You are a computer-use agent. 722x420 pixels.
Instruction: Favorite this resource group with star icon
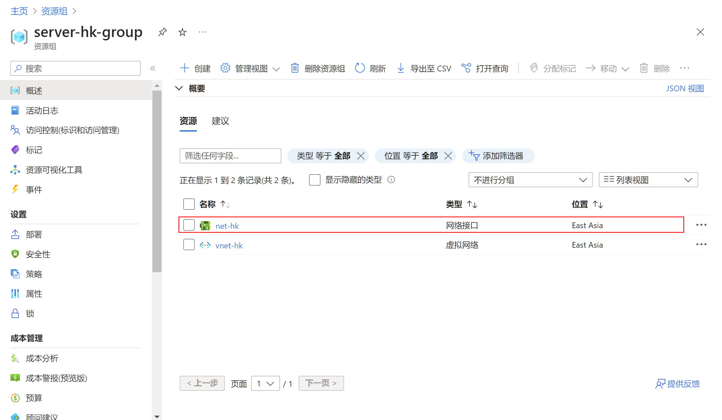[182, 32]
